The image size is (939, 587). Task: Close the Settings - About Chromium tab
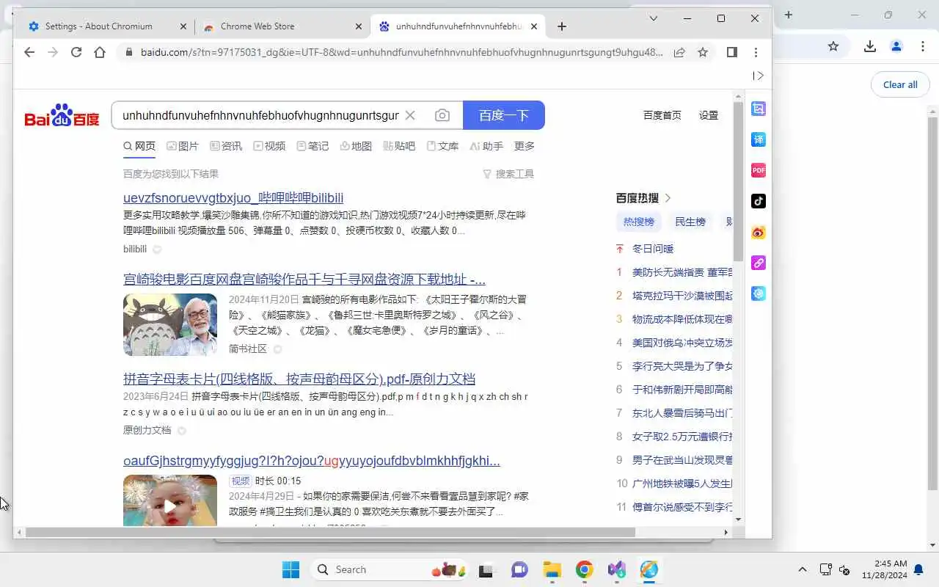(x=183, y=26)
